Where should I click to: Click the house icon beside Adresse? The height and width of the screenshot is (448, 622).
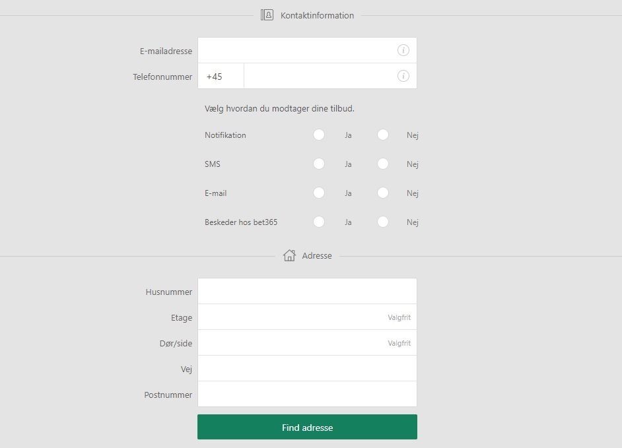pyautogui.click(x=288, y=255)
